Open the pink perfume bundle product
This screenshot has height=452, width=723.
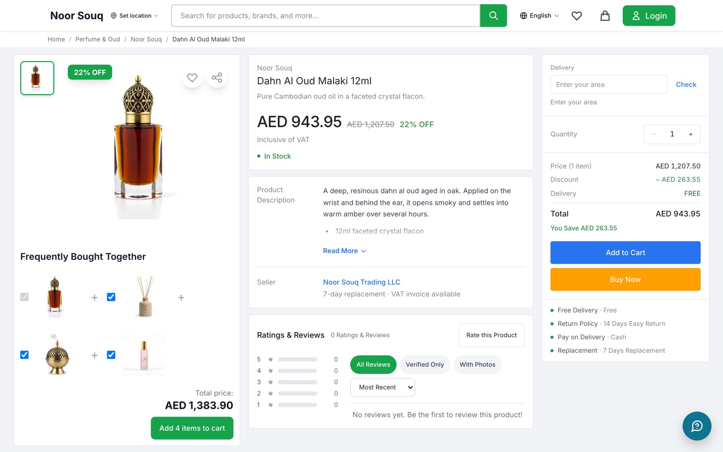pos(144,355)
